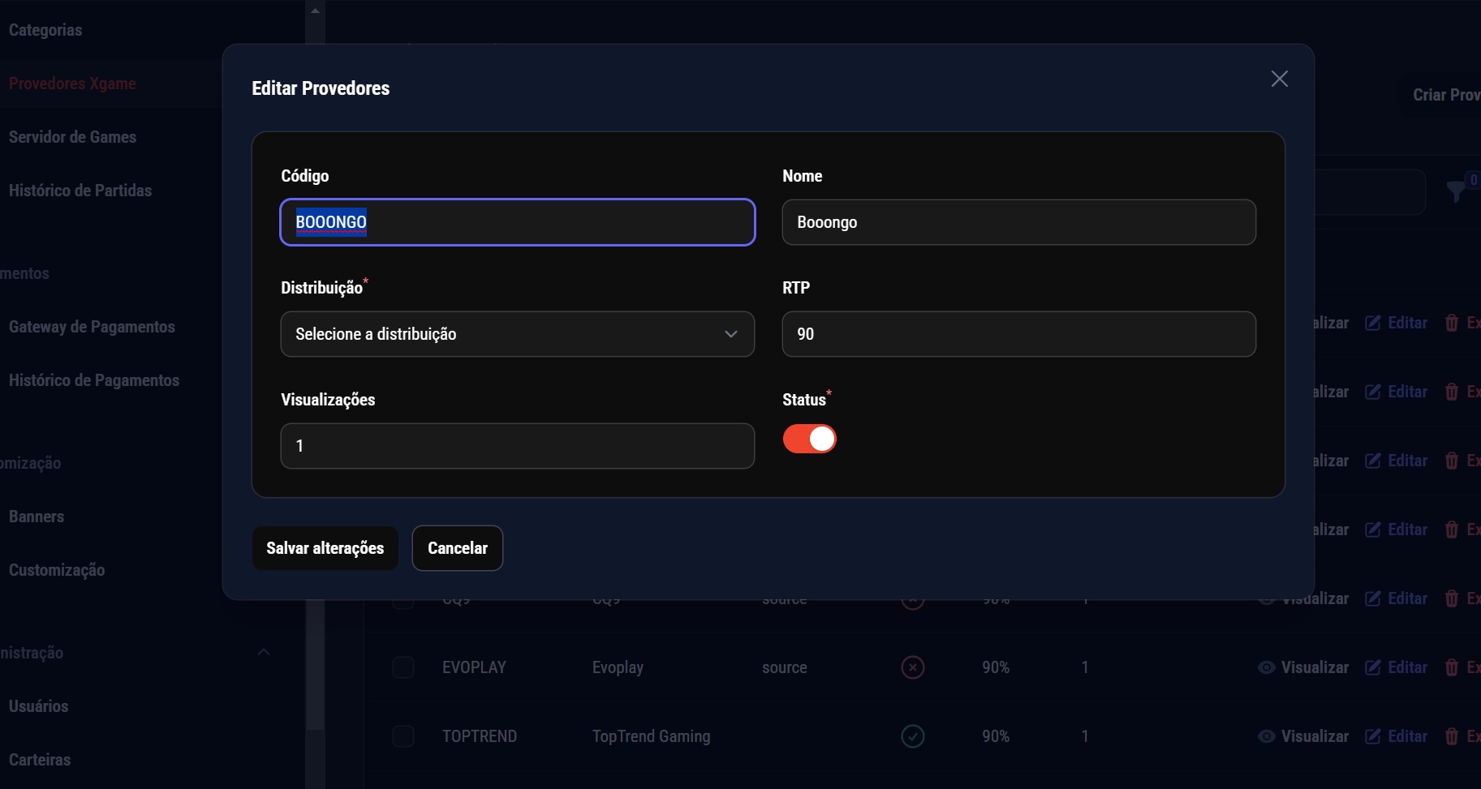This screenshot has height=789, width=1481.
Task: Click EVOPLAY red X status icon
Action: [913, 667]
